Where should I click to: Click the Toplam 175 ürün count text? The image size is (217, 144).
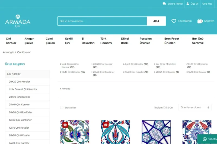tap(164, 108)
